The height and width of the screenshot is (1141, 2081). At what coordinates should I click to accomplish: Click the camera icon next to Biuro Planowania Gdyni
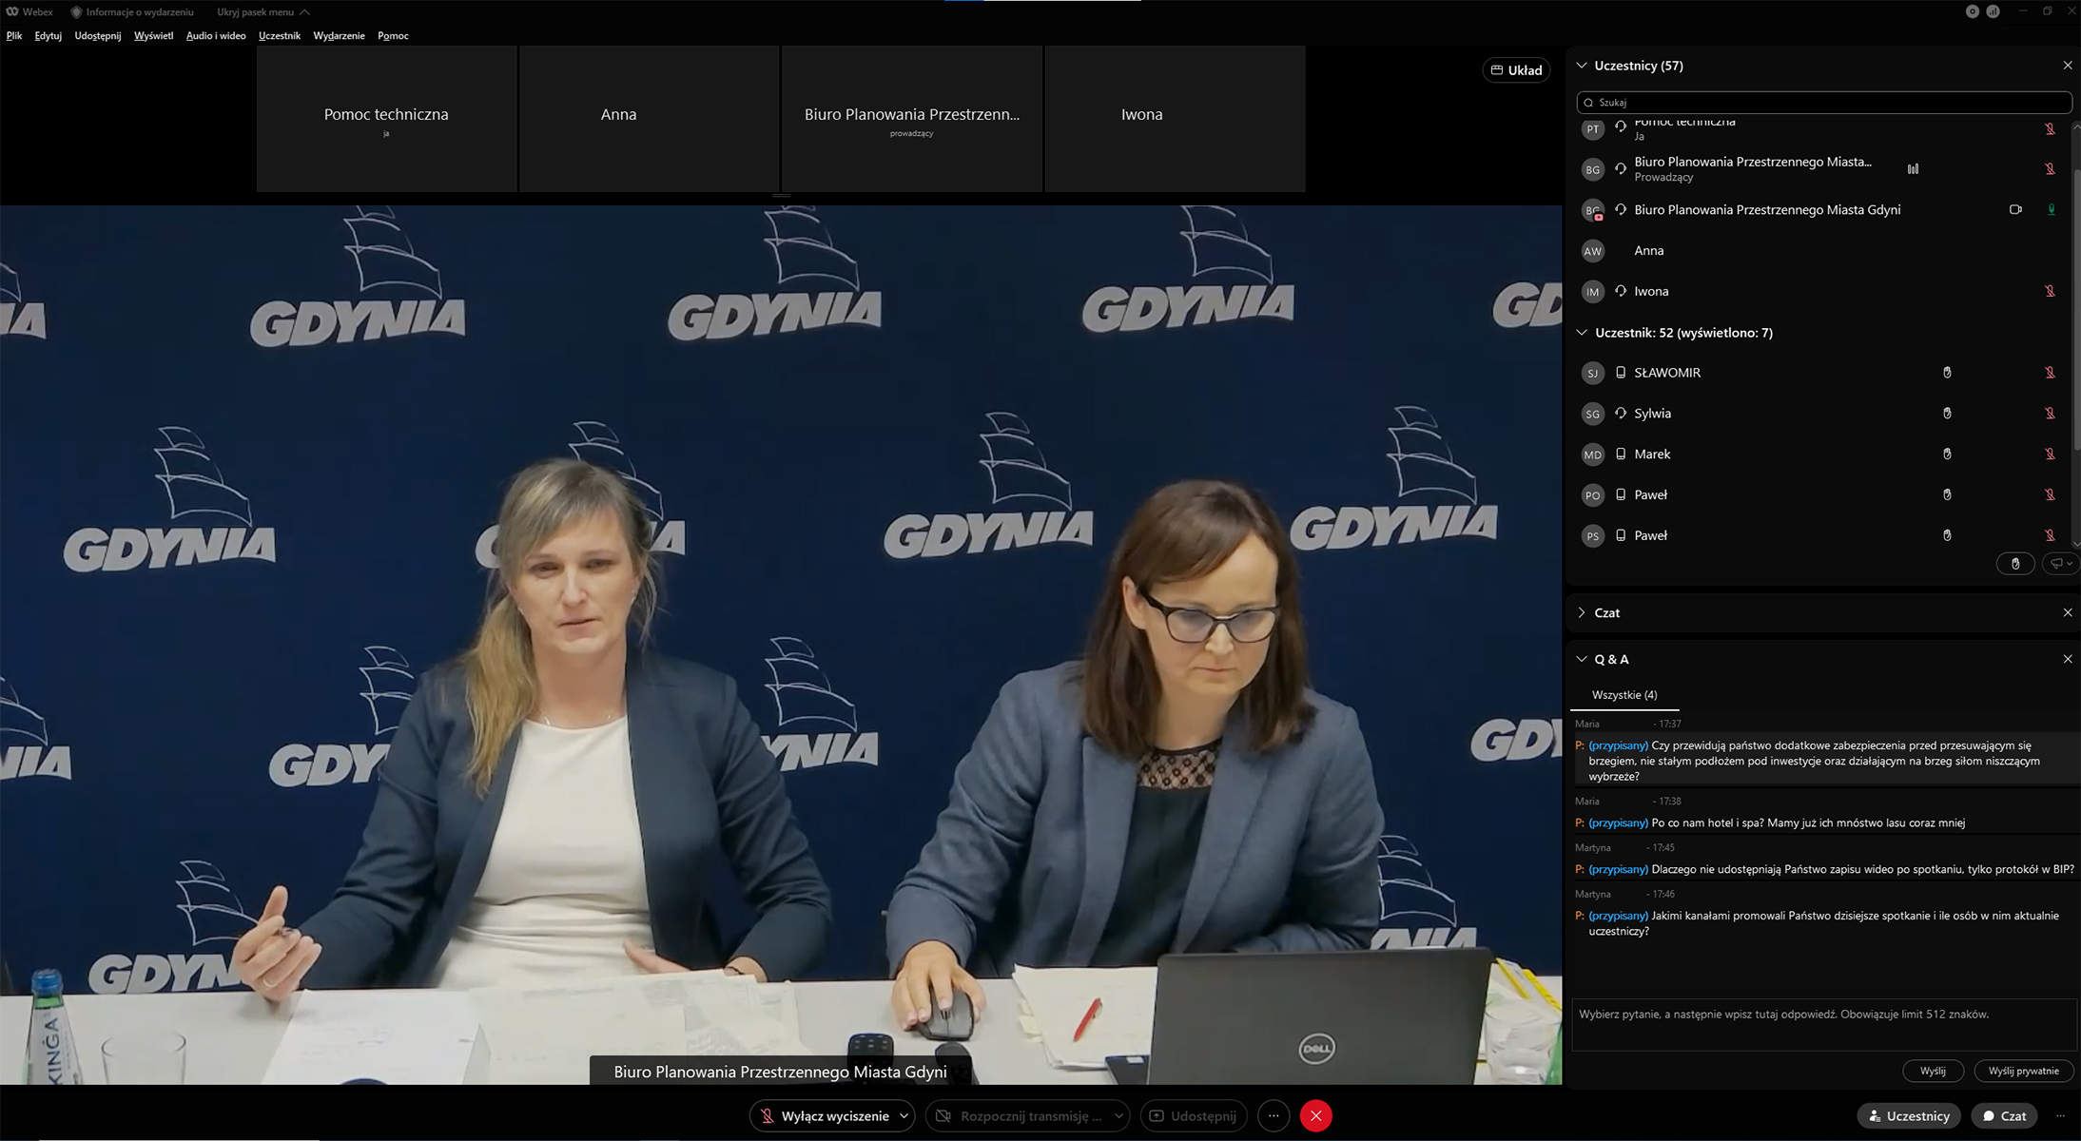[2016, 209]
